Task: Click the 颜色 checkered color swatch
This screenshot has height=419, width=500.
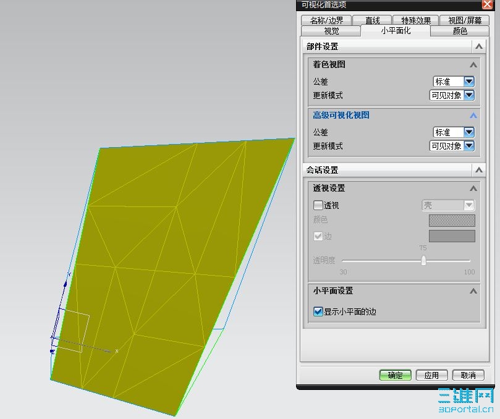Action: click(x=452, y=221)
